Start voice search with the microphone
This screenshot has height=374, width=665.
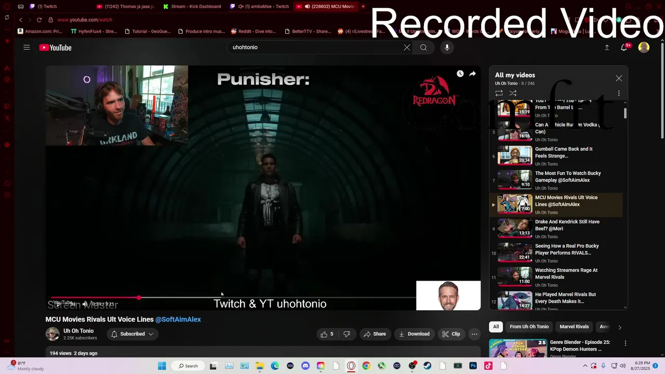pyautogui.click(x=447, y=47)
